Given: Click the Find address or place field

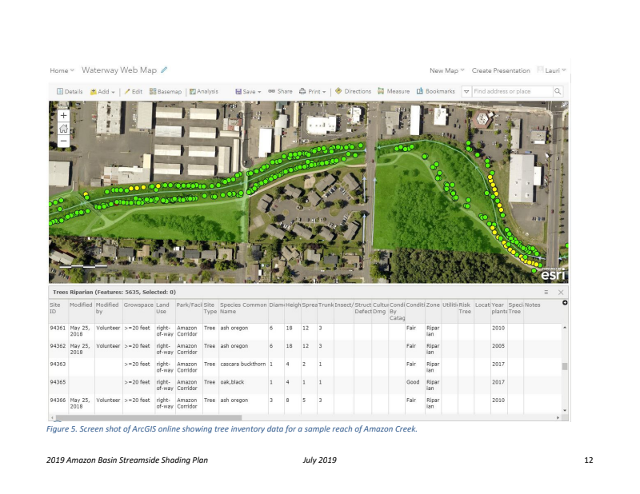Looking at the screenshot, I should [511, 91].
